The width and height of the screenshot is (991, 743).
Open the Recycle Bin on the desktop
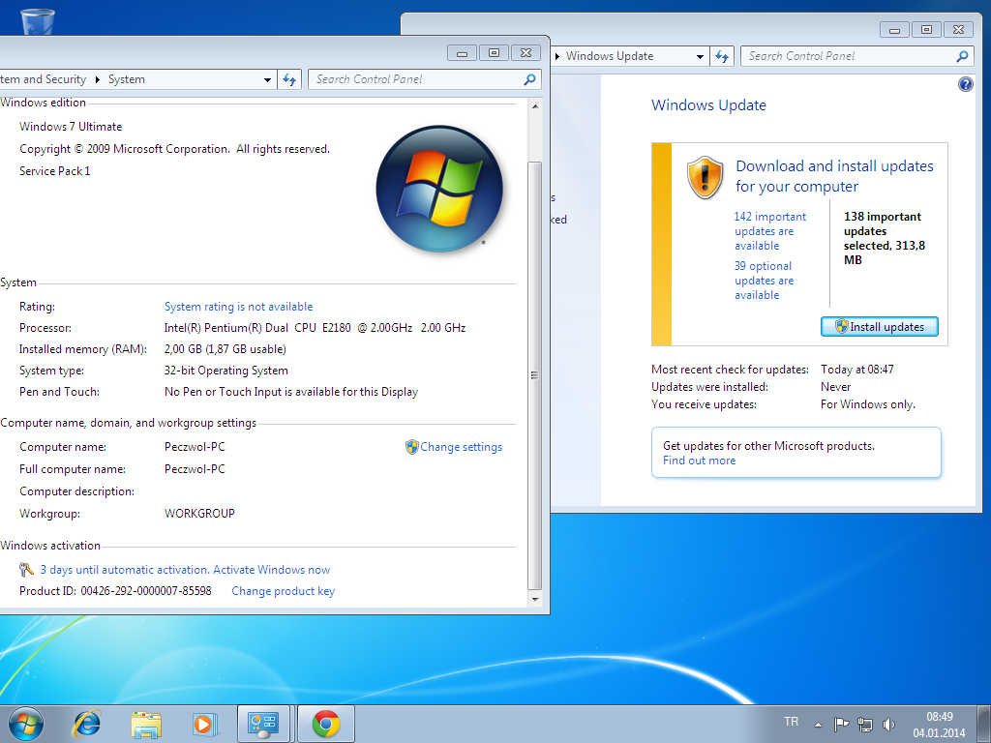[x=38, y=21]
